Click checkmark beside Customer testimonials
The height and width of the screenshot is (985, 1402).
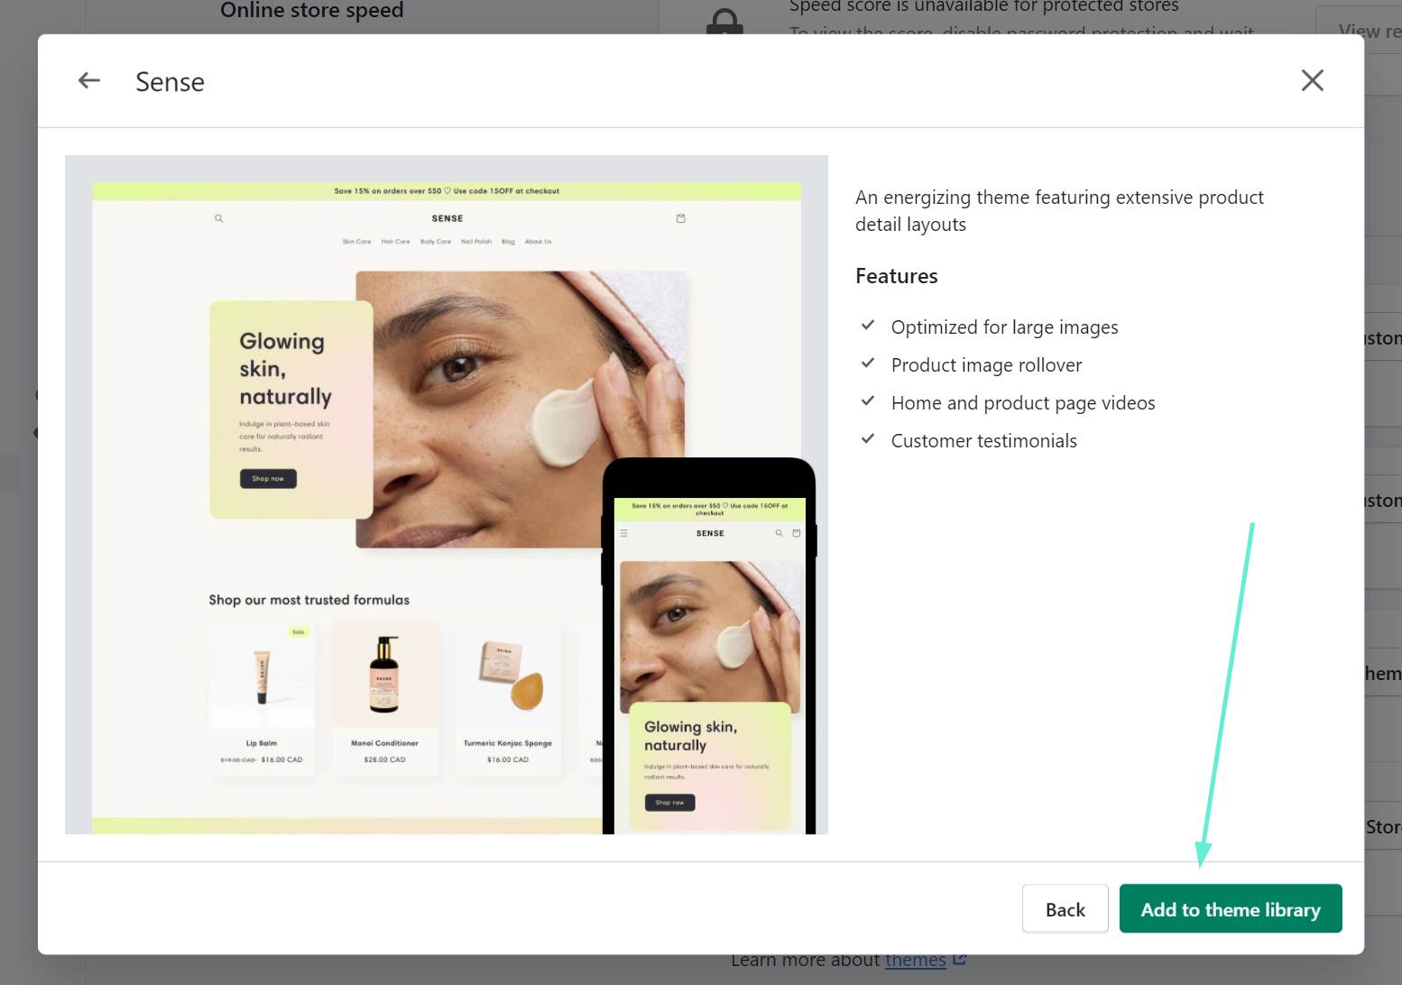click(868, 439)
